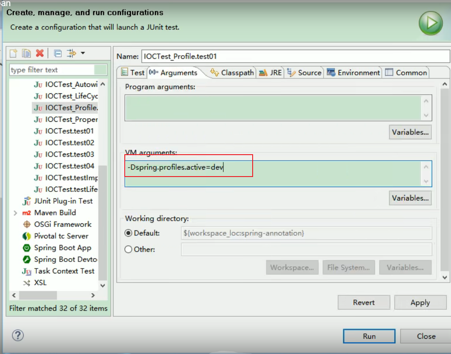
Task: Select IOCTest.testImp configuration
Action: point(66,177)
